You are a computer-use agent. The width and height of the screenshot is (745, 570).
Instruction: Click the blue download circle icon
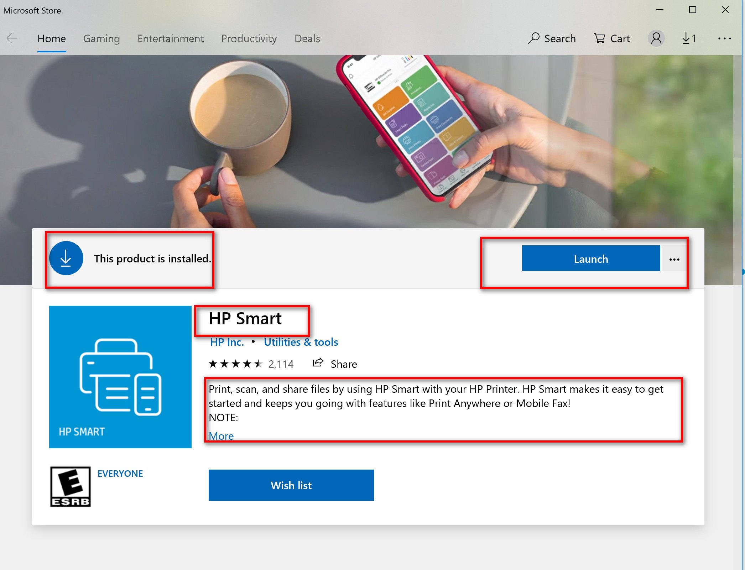[x=66, y=258]
